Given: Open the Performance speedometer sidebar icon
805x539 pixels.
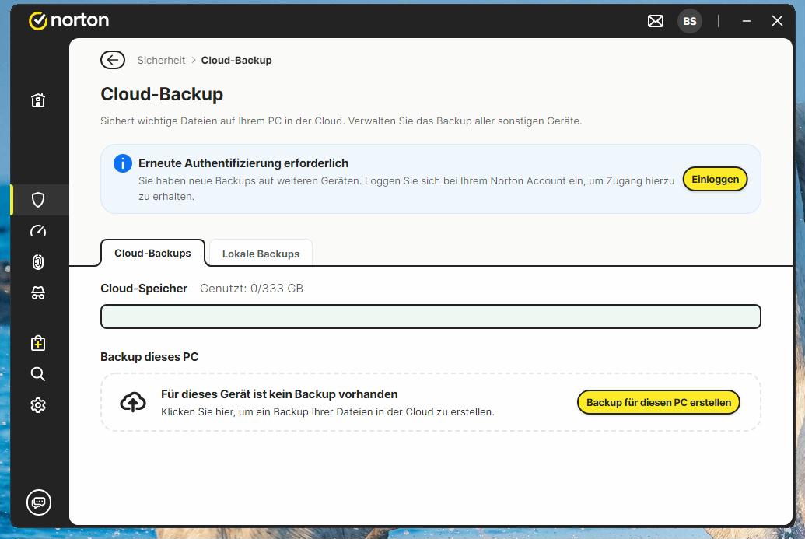Looking at the screenshot, I should pos(38,231).
